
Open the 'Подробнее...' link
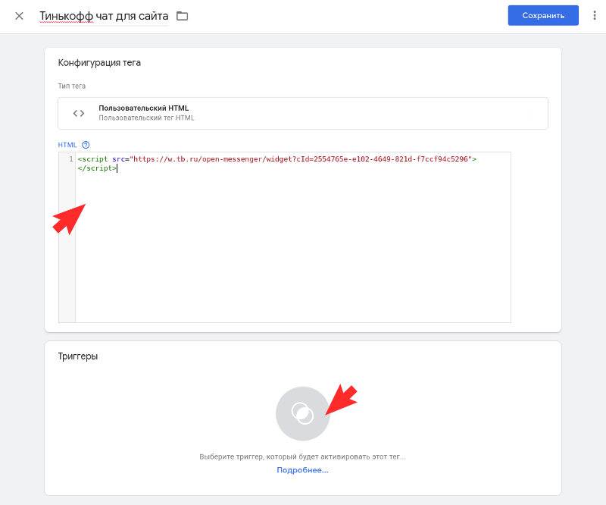coord(302,470)
